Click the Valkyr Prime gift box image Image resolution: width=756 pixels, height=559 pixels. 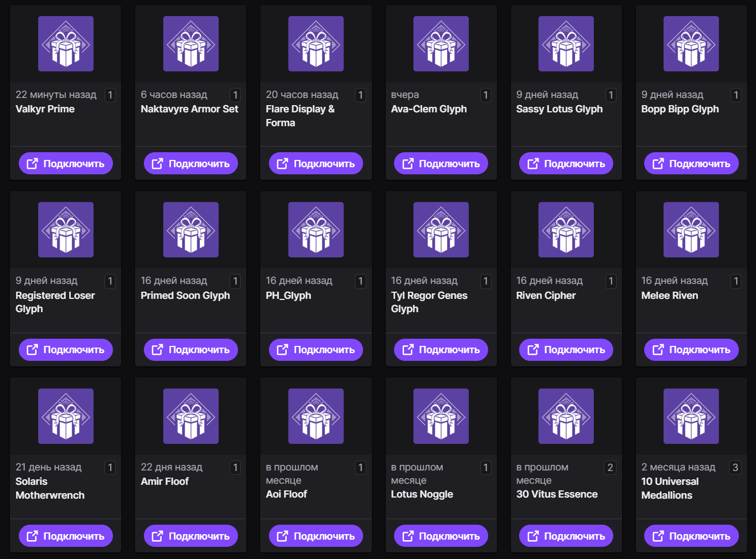(x=66, y=44)
